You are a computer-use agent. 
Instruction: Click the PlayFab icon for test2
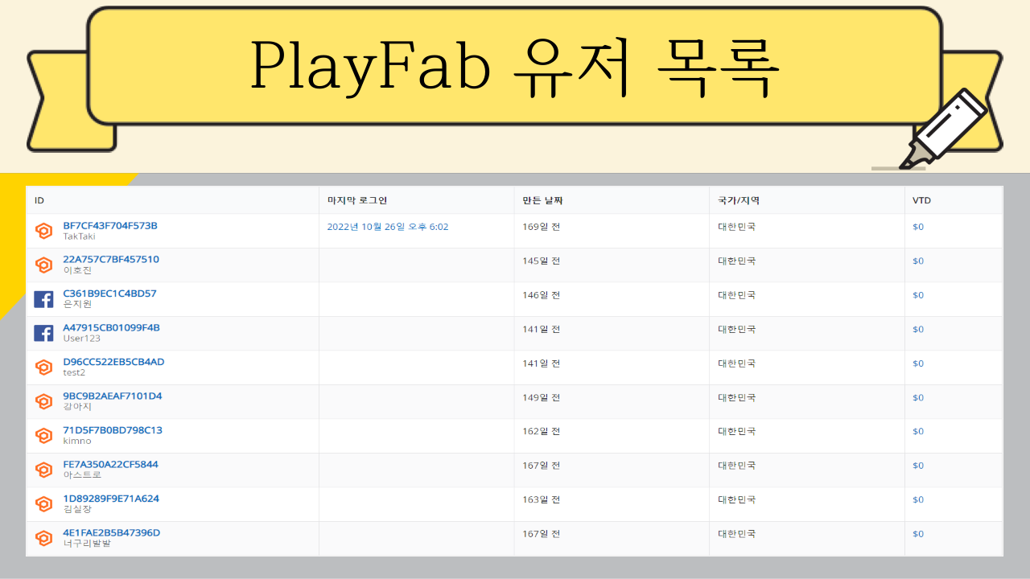[43, 367]
